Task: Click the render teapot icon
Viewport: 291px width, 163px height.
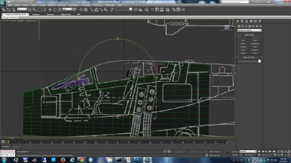Action: coord(183,10)
